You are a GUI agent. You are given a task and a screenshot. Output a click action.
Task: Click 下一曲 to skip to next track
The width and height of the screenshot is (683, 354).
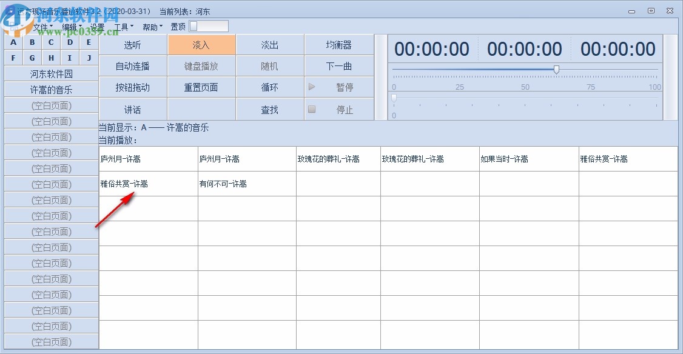(338, 65)
